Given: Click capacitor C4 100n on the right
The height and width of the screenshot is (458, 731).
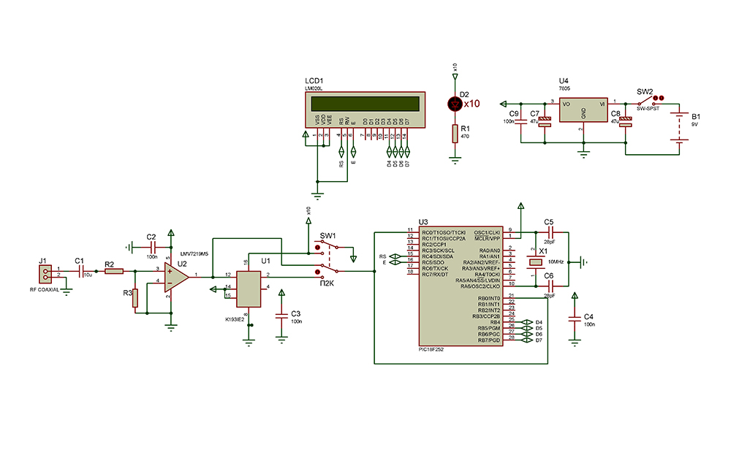Looking at the screenshot, I should point(574,318).
